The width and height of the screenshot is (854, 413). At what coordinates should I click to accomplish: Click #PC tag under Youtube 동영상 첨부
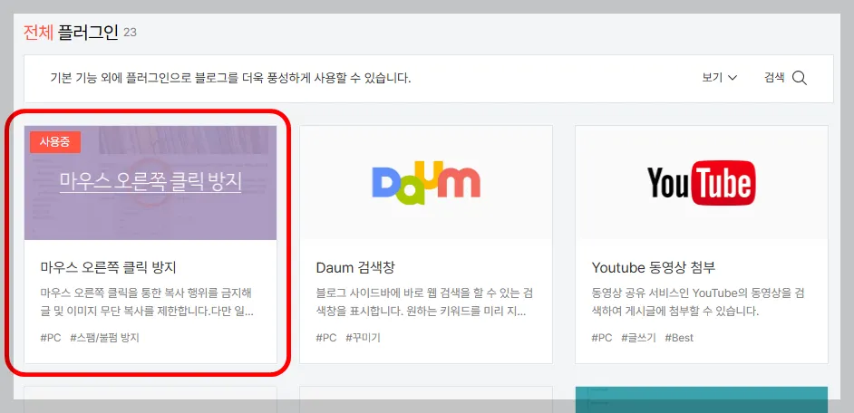point(602,338)
